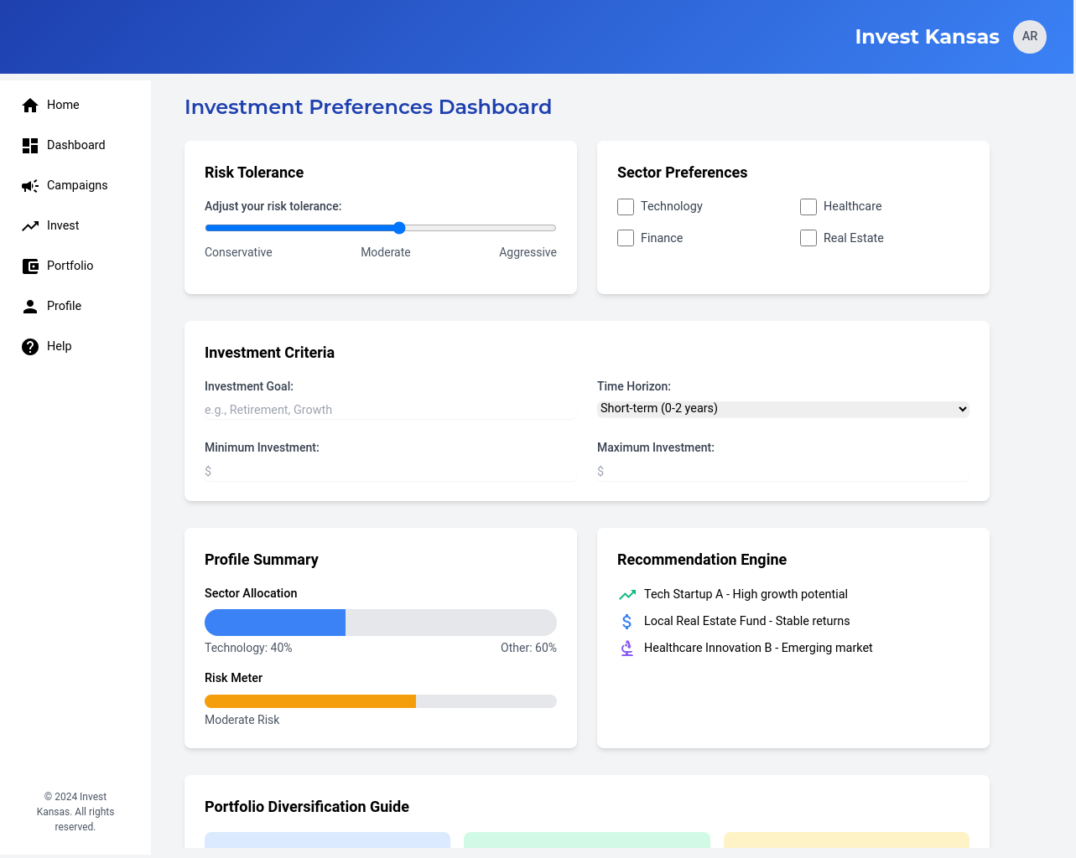Select Tech Startup A recommendation
The width and height of the screenshot is (1076, 858).
(x=745, y=594)
